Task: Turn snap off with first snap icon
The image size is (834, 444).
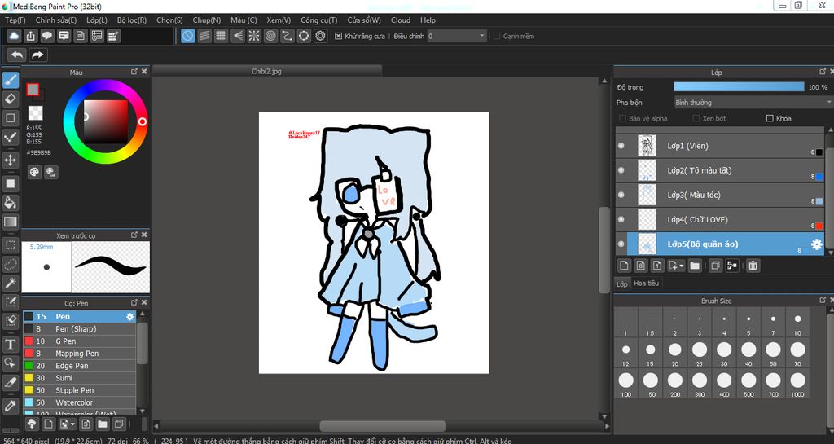Action: point(188,36)
